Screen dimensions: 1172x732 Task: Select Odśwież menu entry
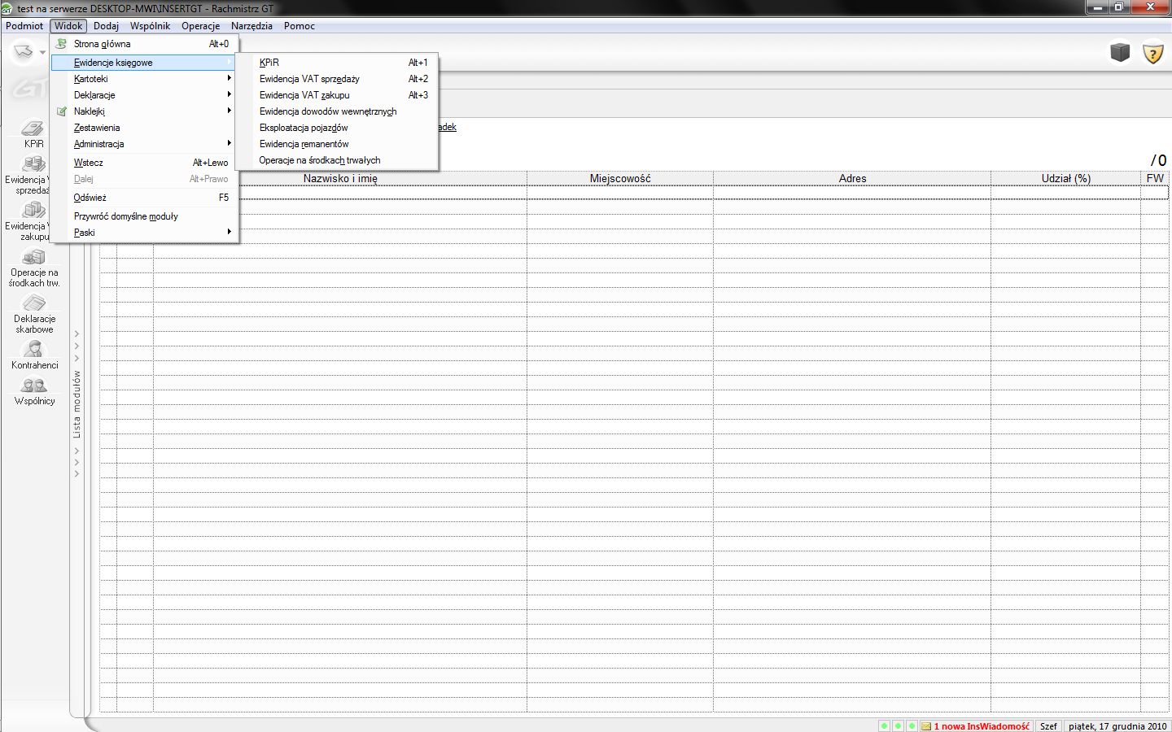click(144, 198)
